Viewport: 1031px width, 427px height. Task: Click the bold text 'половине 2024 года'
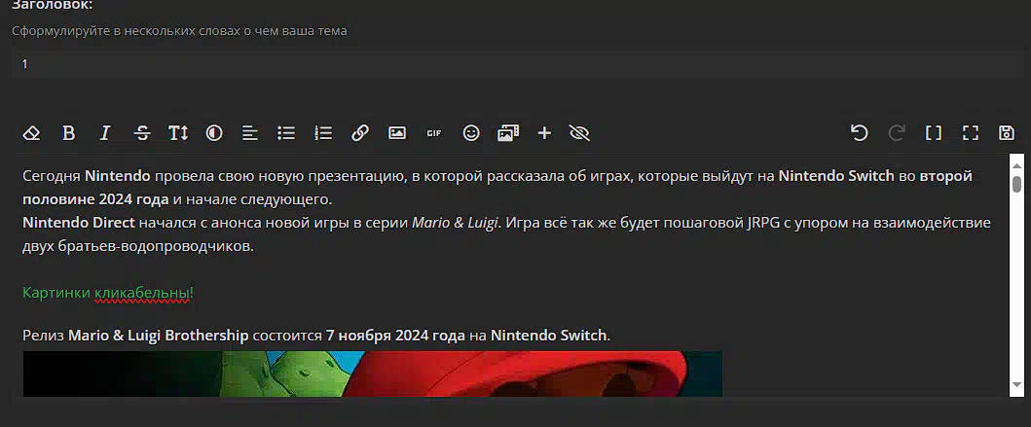coord(96,199)
